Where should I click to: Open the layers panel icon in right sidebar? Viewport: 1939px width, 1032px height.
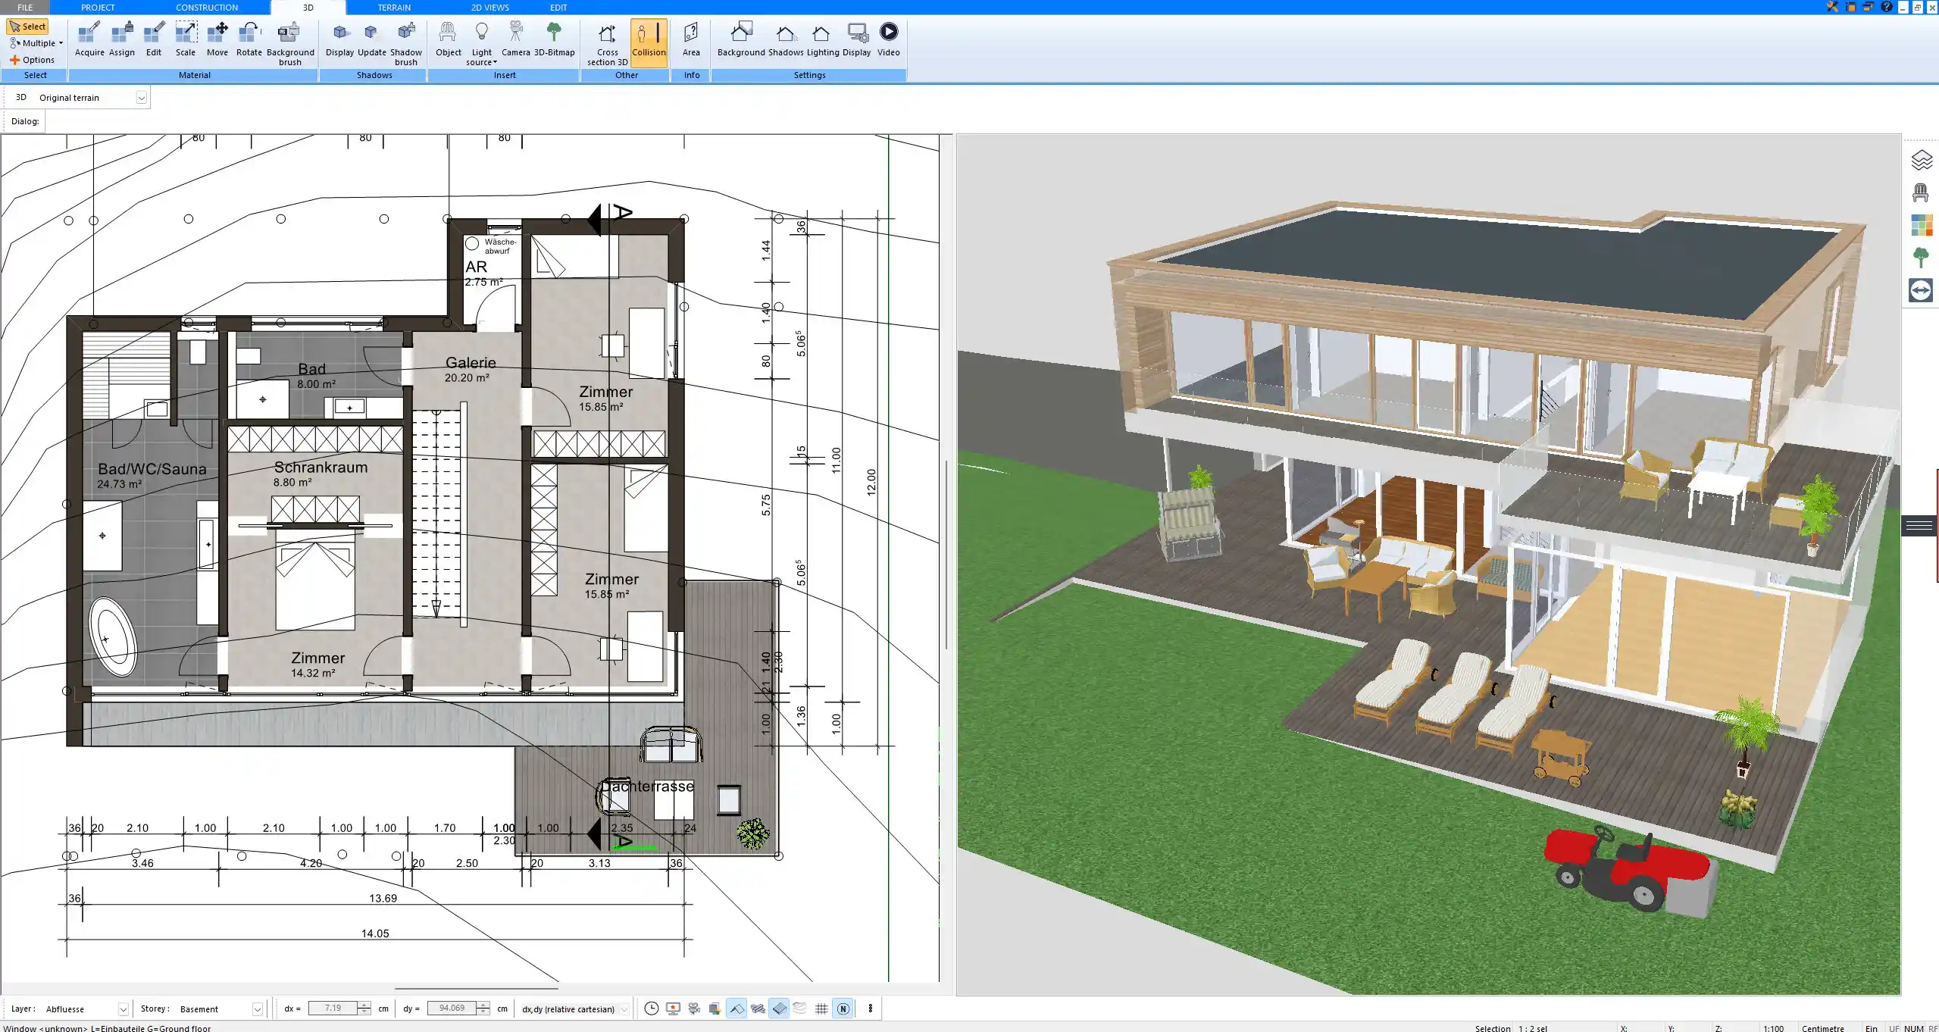pos(1921,160)
